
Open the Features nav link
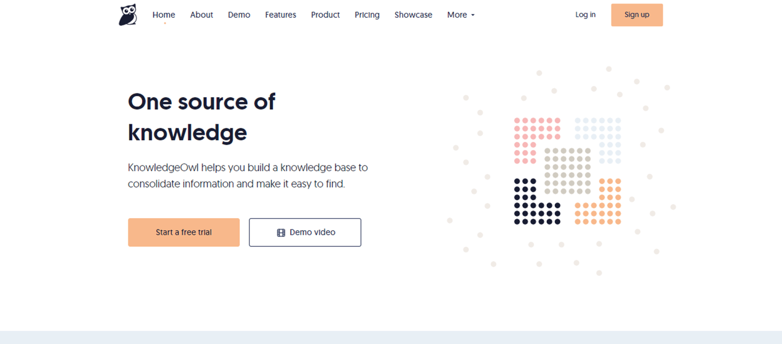(281, 15)
